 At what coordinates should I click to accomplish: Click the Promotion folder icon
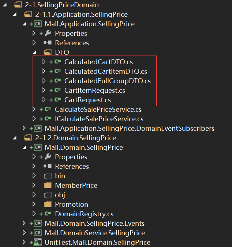(x=48, y=204)
